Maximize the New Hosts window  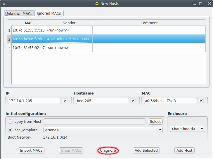click(x=201, y=4)
